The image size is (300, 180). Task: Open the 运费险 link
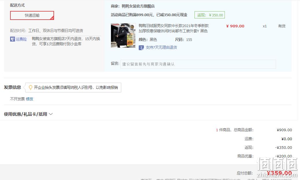coord(21,39)
